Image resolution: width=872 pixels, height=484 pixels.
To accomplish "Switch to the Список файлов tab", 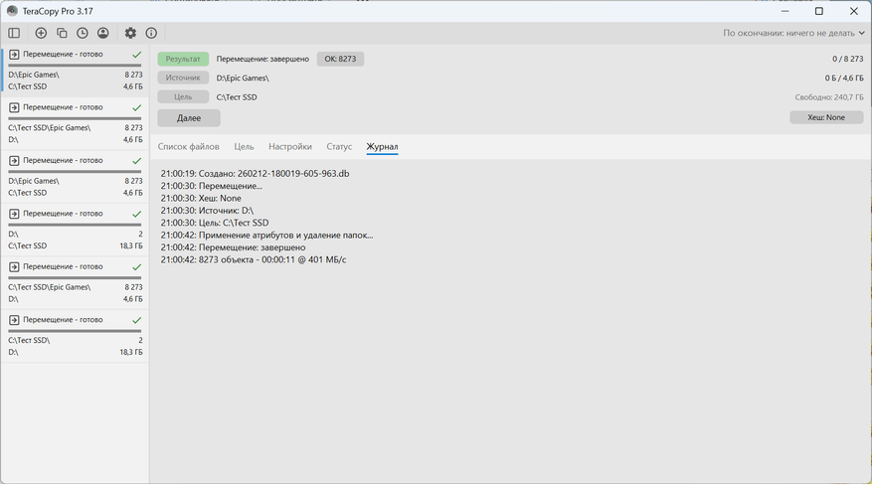I will [189, 147].
